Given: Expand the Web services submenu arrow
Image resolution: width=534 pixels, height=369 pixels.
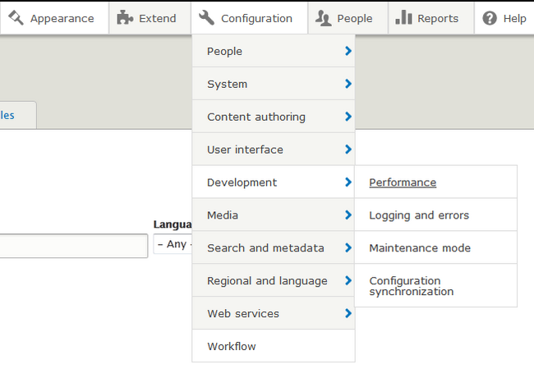Looking at the screenshot, I should click(348, 313).
